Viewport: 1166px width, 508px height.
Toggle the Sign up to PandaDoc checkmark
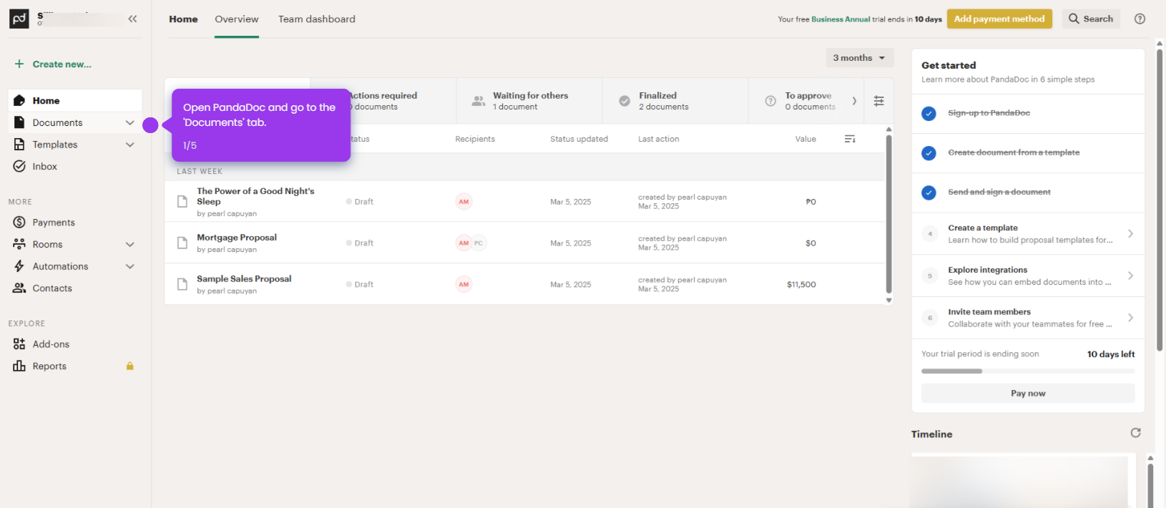tap(929, 113)
